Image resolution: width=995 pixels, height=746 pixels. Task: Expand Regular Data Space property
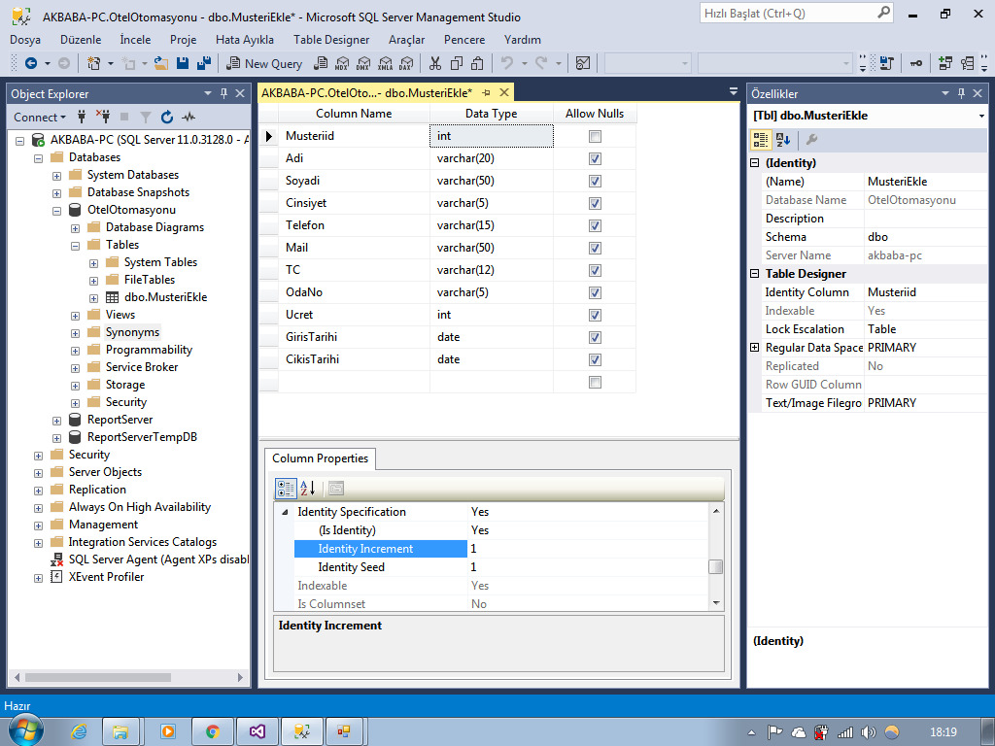(754, 348)
